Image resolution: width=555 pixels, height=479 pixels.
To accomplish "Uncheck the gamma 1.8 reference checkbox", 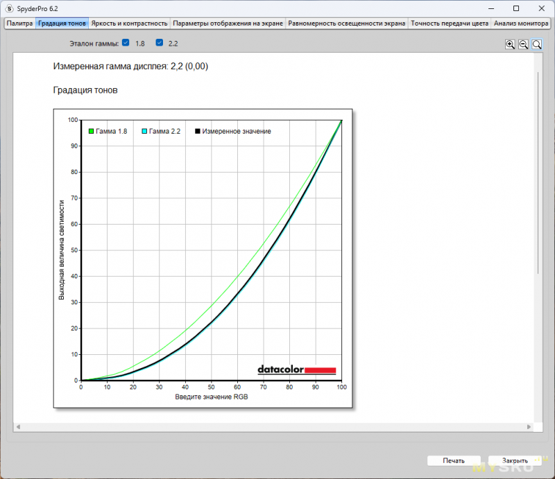I will (x=126, y=43).
